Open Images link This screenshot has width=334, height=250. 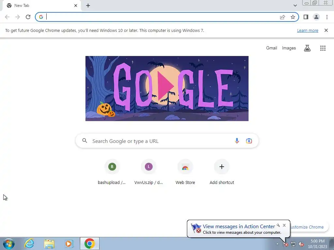(x=289, y=48)
